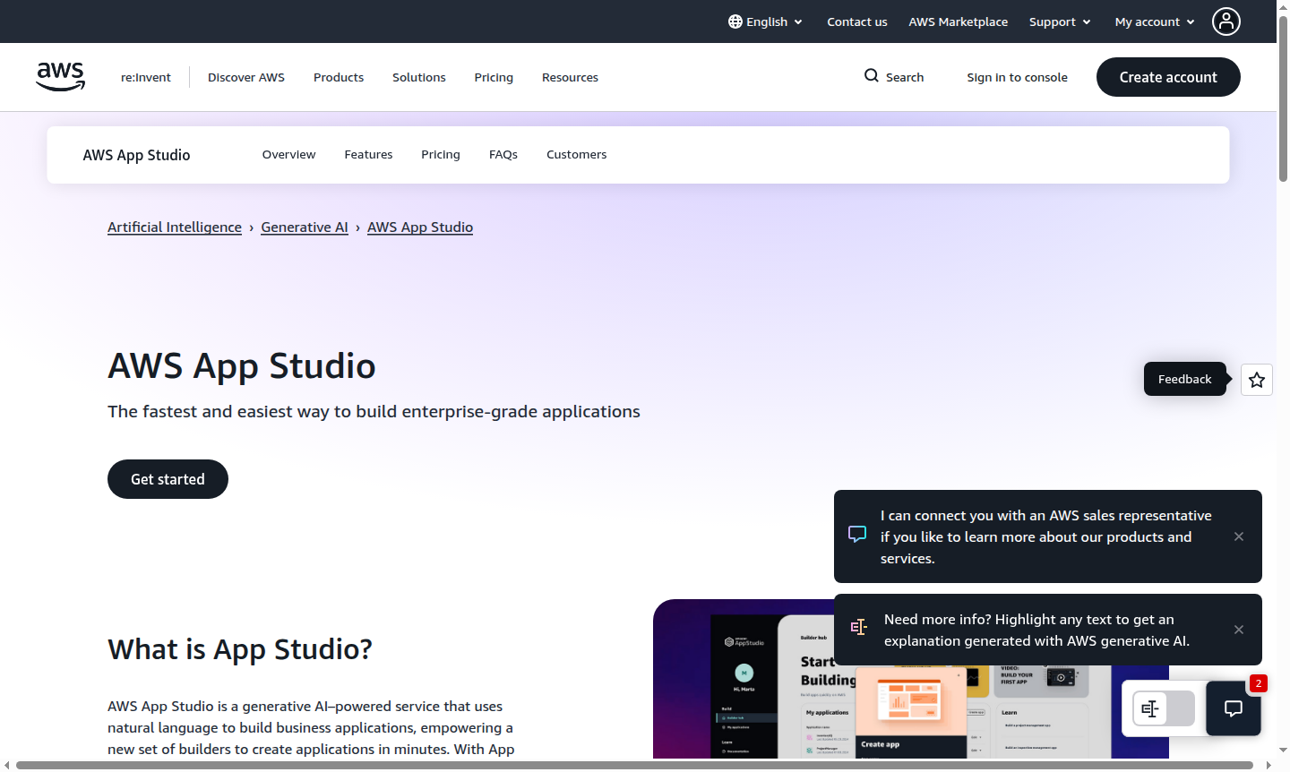Switch to the Features tab of AWS App Studio
The width and height of the screenshot is (1290, 772).
click(x=368, y=154)
